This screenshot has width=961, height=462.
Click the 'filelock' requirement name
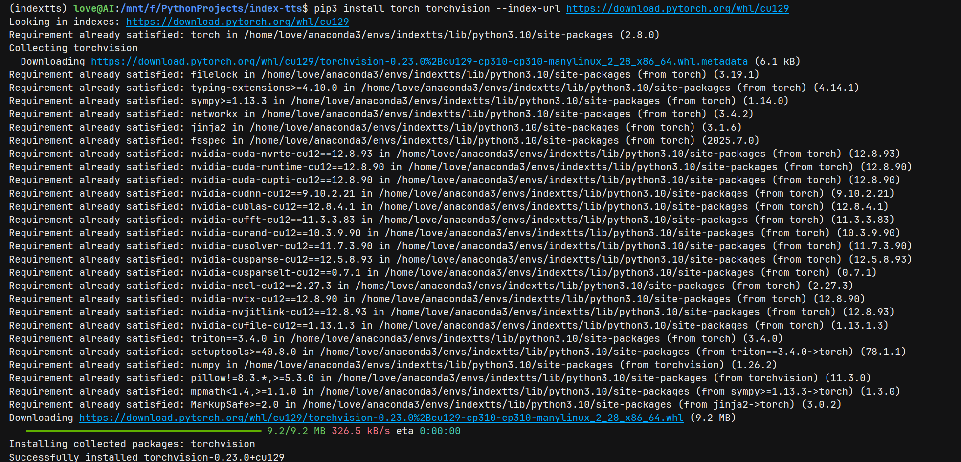coord(214,74)
